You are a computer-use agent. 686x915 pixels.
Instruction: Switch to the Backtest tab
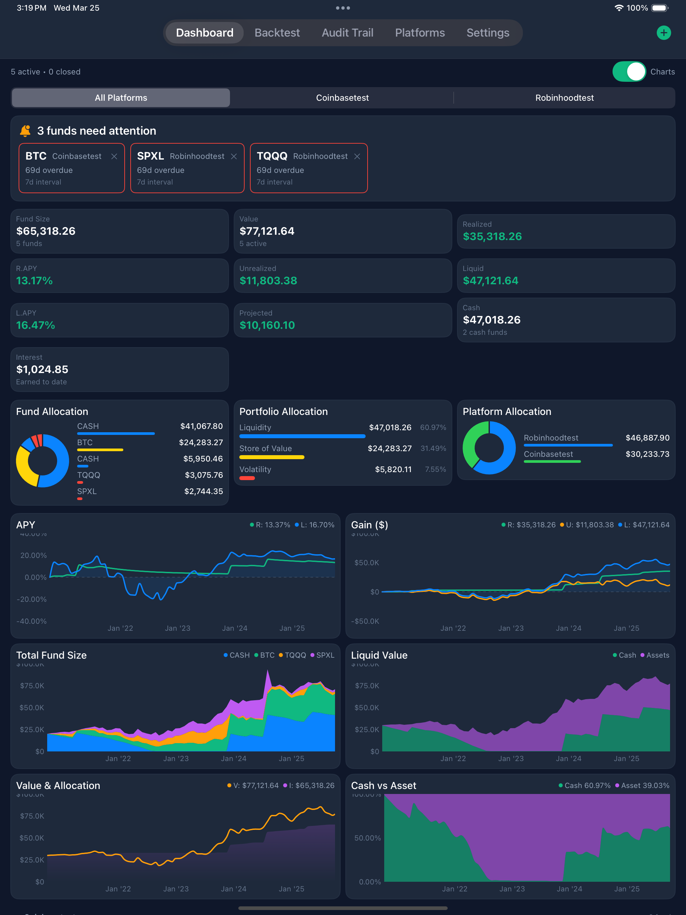pos(277,32)
